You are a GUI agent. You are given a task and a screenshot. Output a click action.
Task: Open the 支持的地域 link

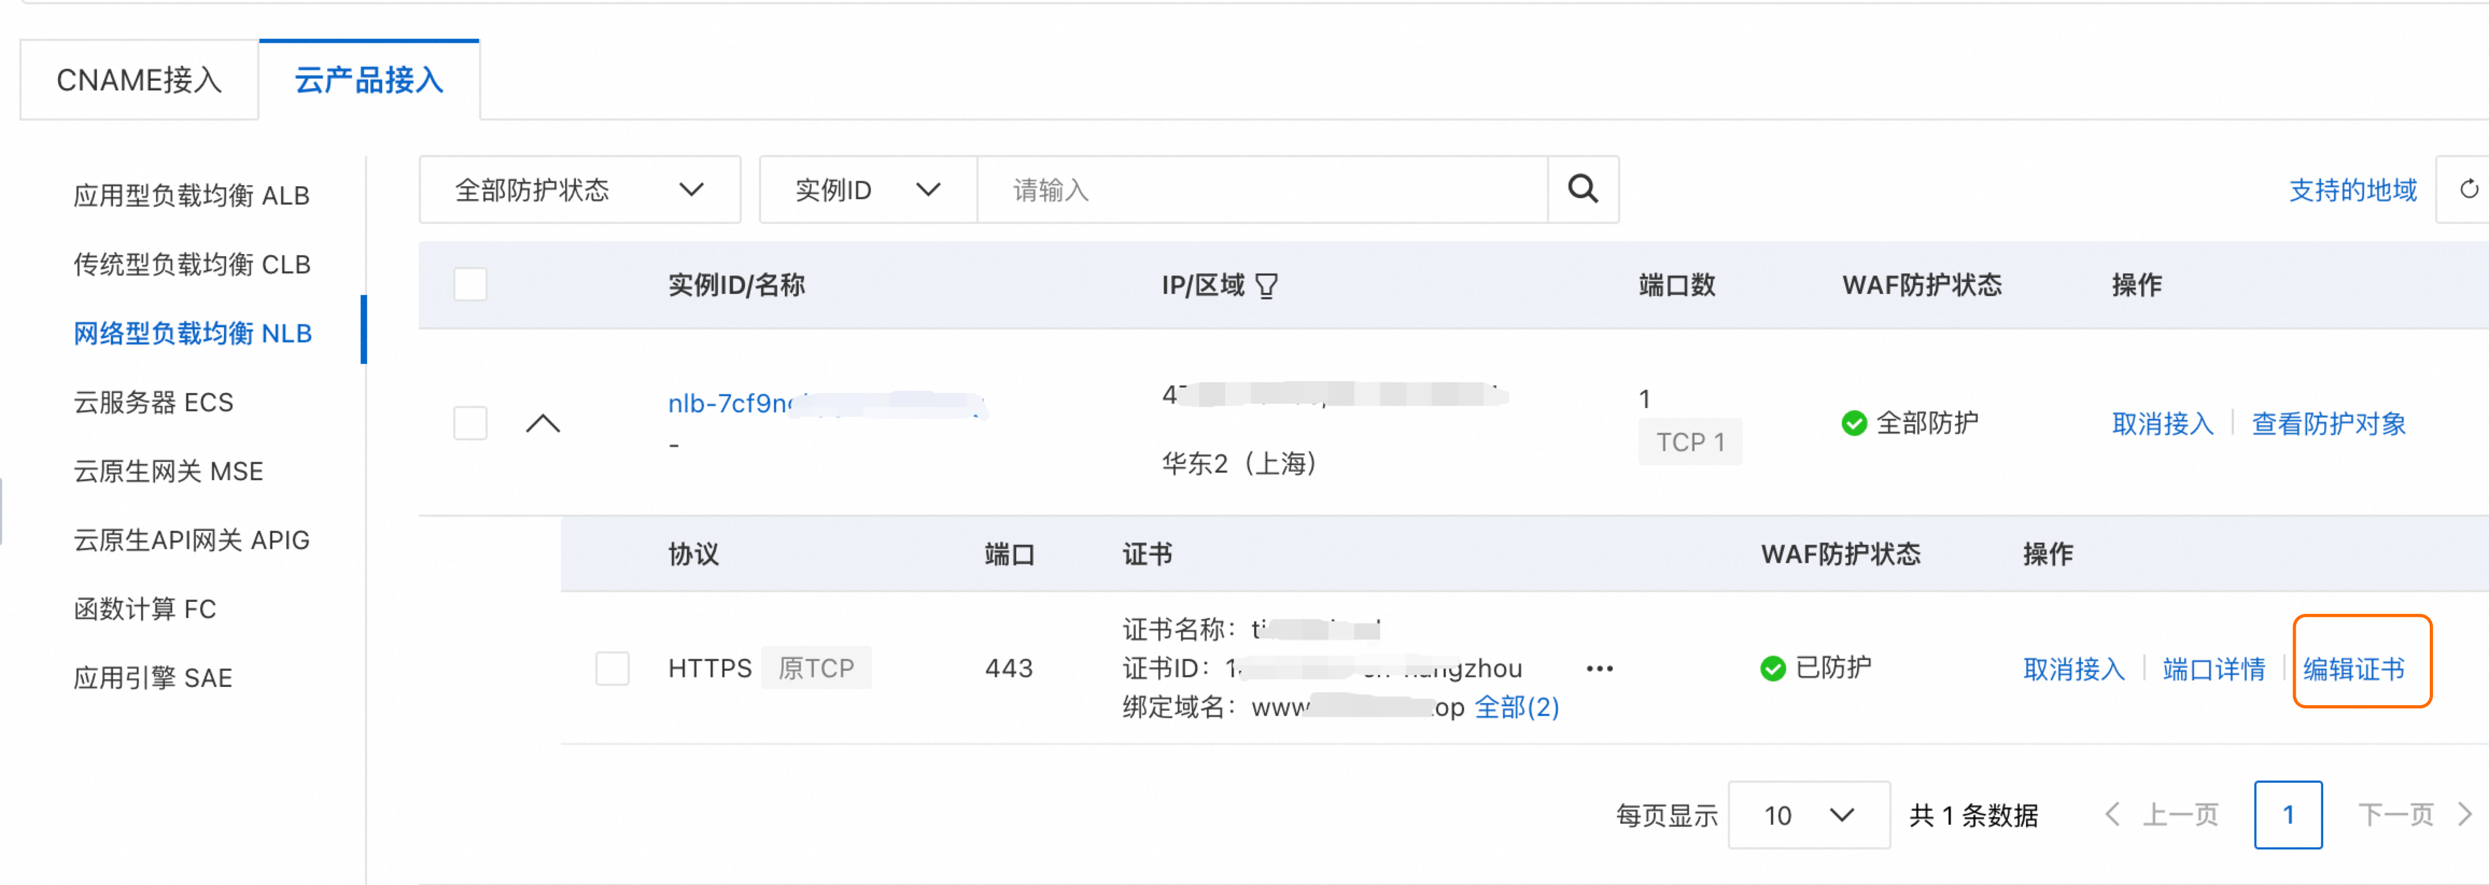point(2353,191)
